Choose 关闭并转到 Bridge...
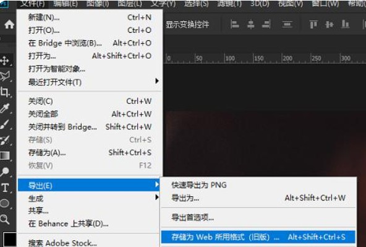The image size is (366, 247). pos(90,127)
